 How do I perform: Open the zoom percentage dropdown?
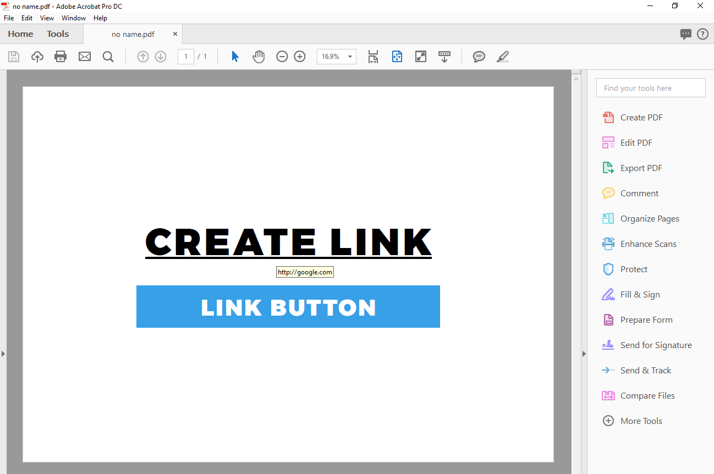[350, 57]
